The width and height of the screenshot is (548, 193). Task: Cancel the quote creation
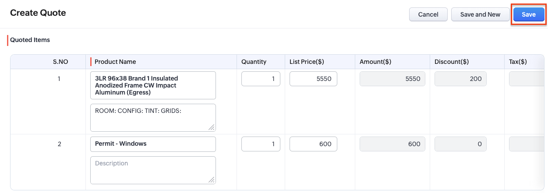(x=428, y=14)
